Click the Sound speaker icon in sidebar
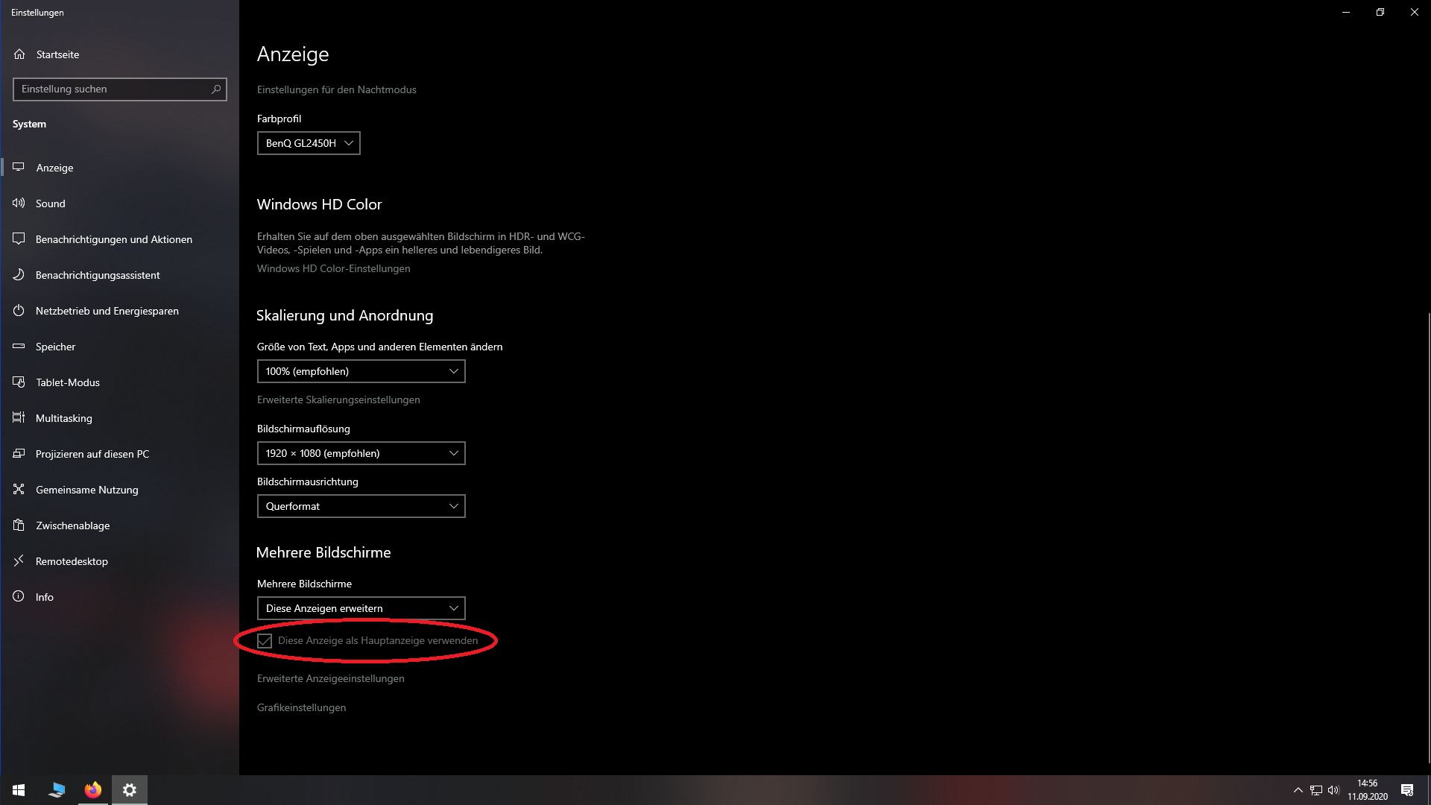The image size is (1431, 805). coord(19,203)
